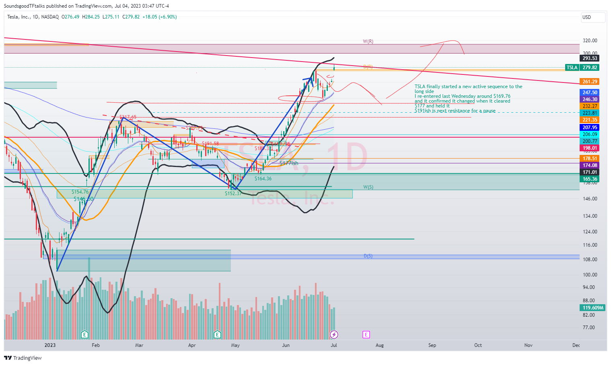This screenshot has height=365, width=611.
Task: Select the 200.77 teal price label
Action: coord(590,141)
